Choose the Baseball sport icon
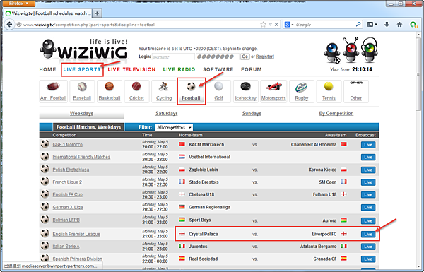Viewport: 424px width, 272px height. (82, 86)
